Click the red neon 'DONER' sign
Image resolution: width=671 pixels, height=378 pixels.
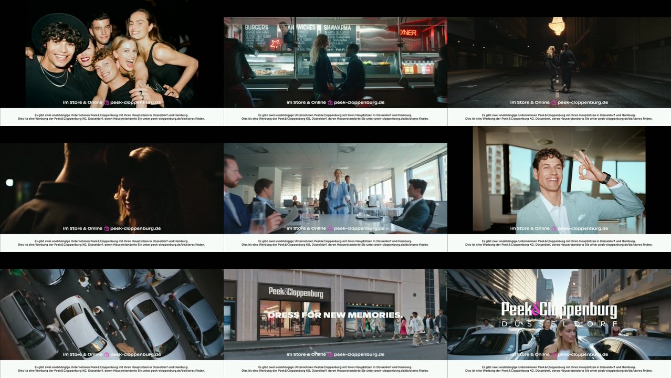[408, 33]
